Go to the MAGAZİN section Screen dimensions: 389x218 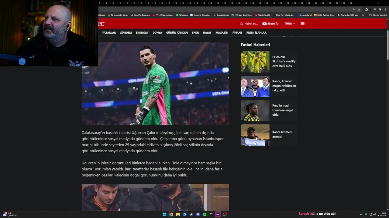tap(222, 33)
